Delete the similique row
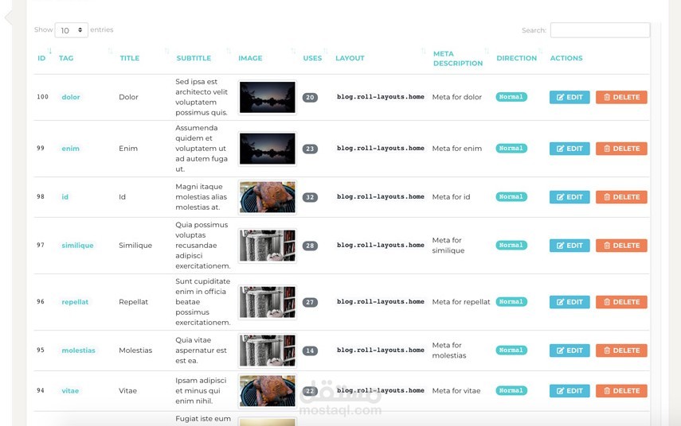Viewport: 681px width, 426px height. [621, 246]
